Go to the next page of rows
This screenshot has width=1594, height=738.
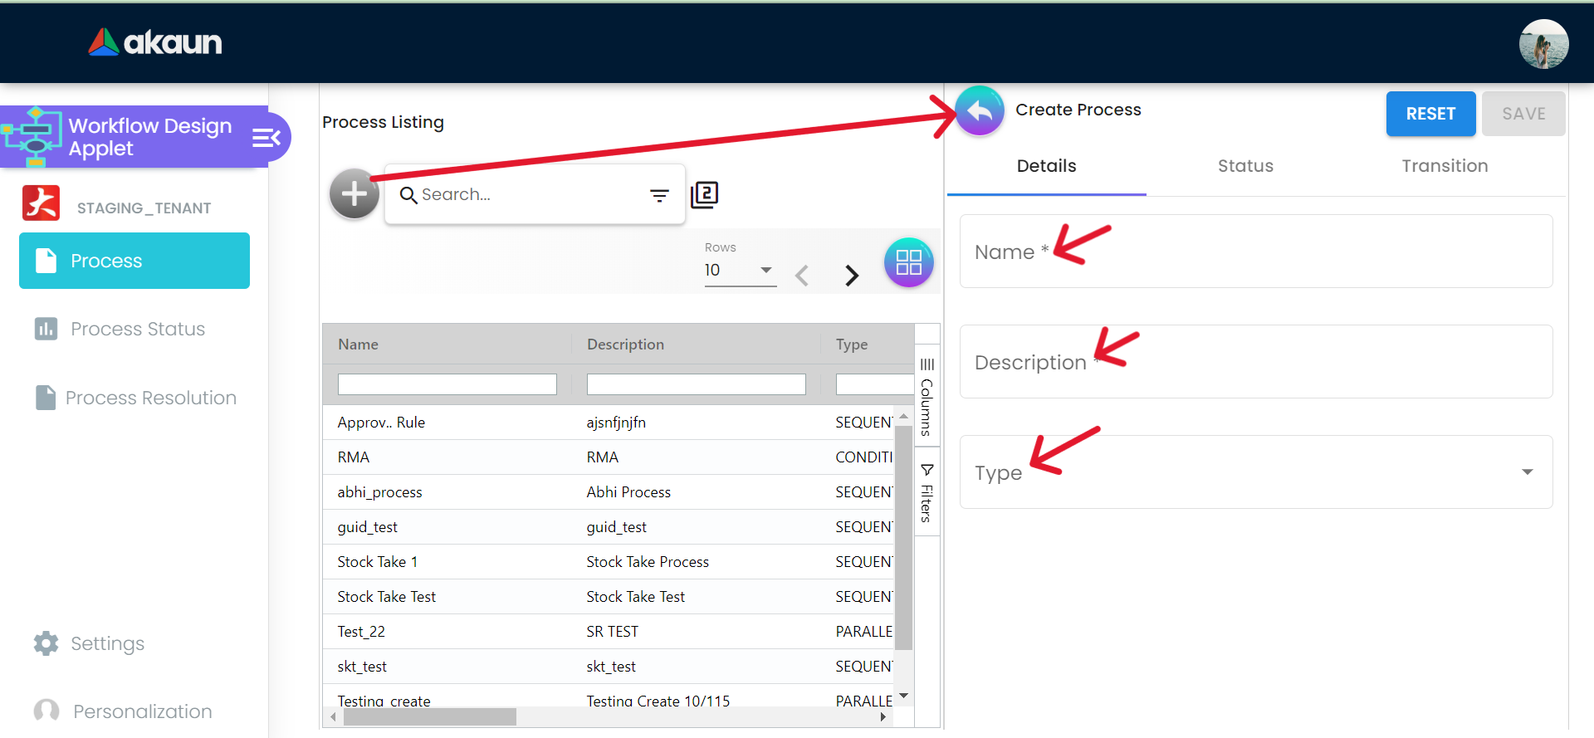click(851, 276)
